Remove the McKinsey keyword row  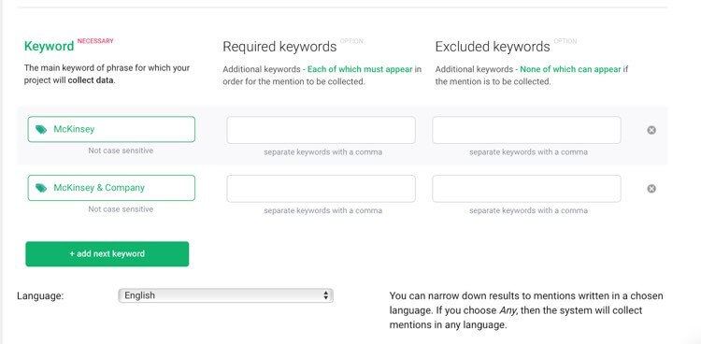[651, 130]
